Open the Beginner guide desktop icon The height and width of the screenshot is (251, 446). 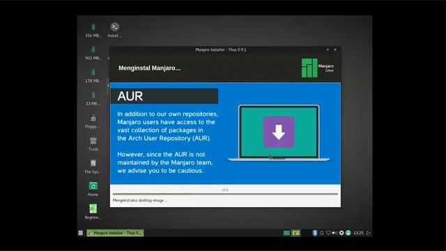[93, 212]
